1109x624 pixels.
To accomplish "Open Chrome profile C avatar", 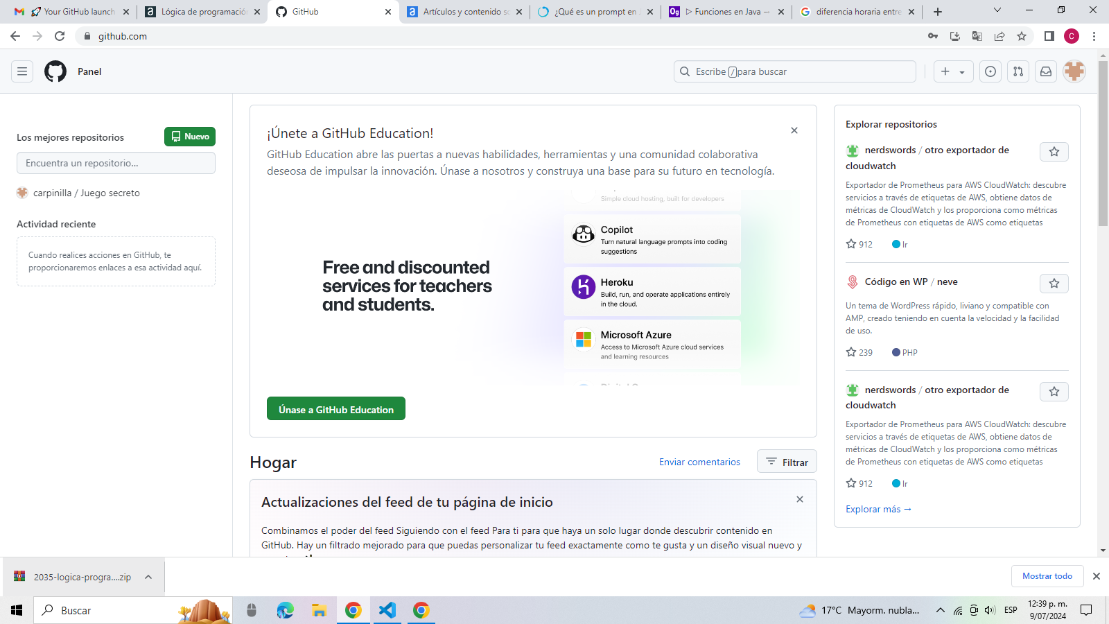I will pyautogui.click(x=1072, y=36).
